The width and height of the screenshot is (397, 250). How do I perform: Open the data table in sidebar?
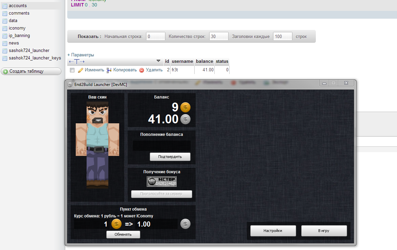13,20
